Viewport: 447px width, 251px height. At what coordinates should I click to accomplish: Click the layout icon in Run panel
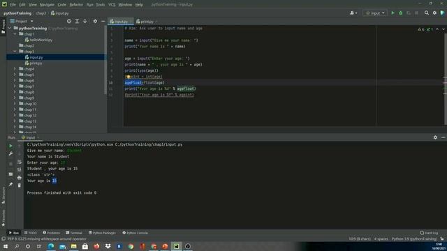pyautogui.click(x=10, y=174)
